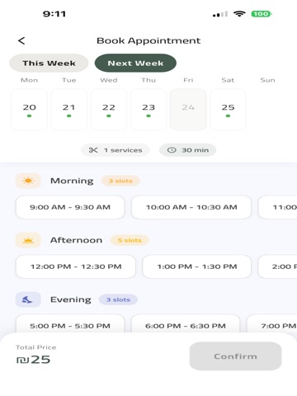The height and width of the screenshot is (396, 297).
Task: Tap the Wi-Fi icon in status bar
Action: [239, 14]
